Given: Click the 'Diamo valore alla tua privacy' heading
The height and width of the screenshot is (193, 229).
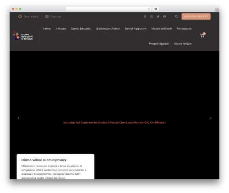Looking at the screenshot, I should click(44, 160).
